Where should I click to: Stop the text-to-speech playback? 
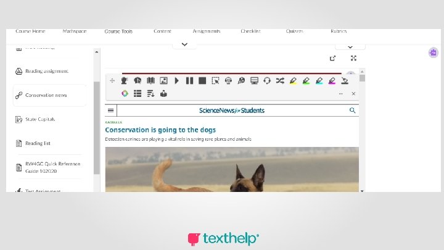pyautogui.click(x=202, y=81)
